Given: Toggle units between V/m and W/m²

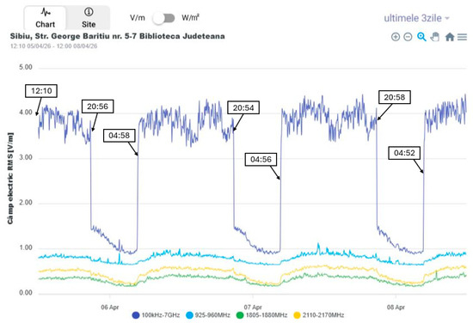Looking at the screenshot, I should (x=163, y=18).
